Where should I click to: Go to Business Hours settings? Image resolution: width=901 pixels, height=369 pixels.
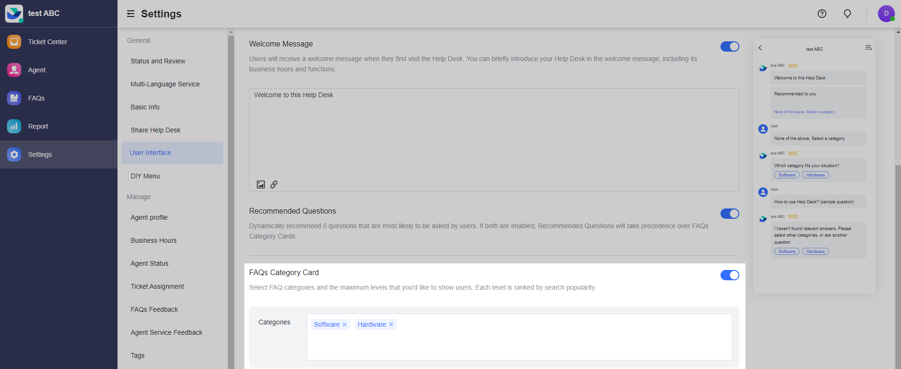[153, 240]
